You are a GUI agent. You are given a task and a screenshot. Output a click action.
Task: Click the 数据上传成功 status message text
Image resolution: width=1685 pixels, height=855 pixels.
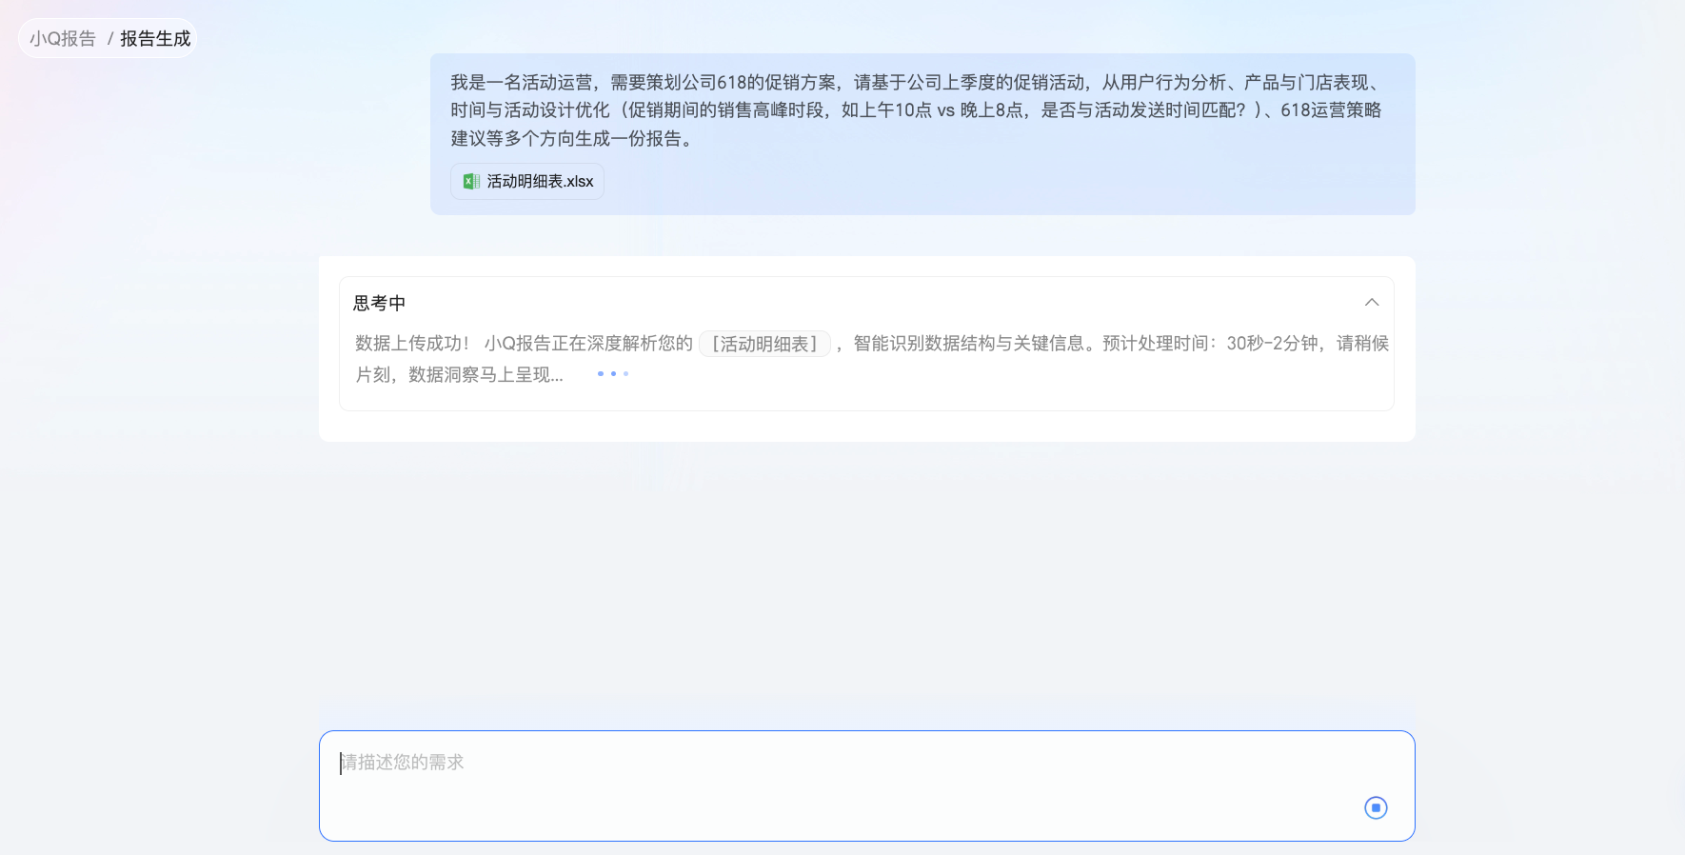pyautogui.click(x=872, y=359)
